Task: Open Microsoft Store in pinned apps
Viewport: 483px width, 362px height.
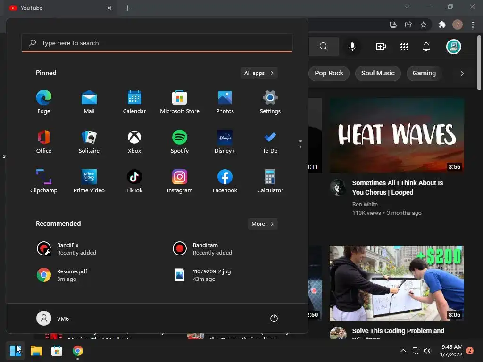Action: (x=180, y=102)
